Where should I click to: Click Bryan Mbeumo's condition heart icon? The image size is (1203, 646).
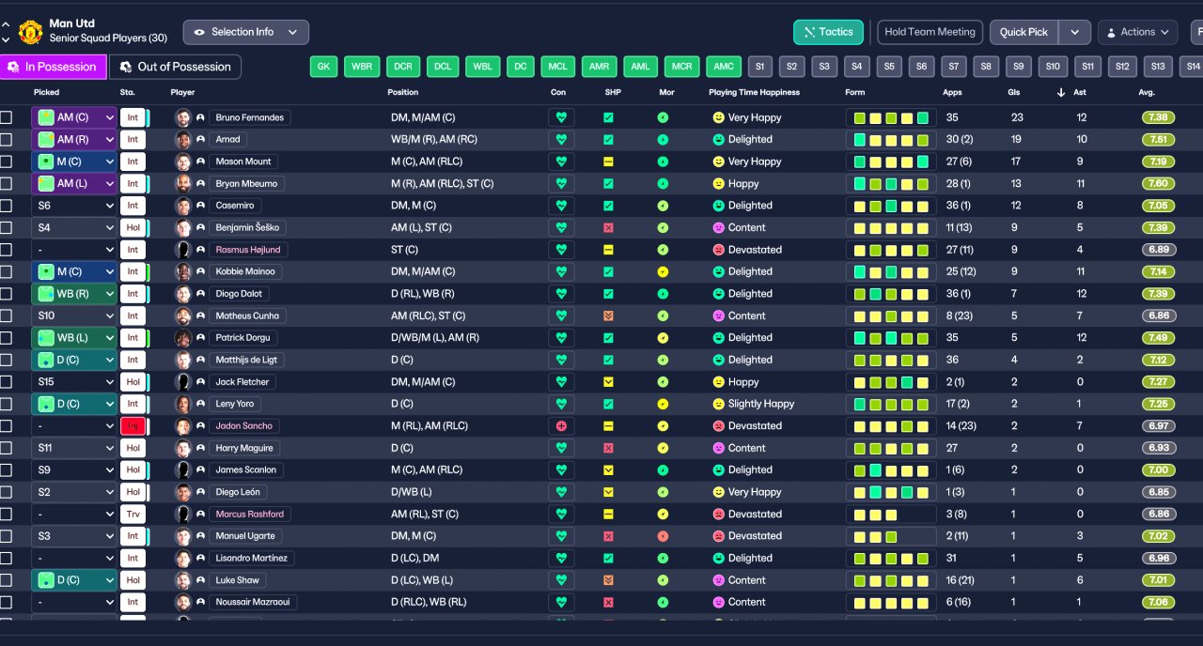click(561, 183)
